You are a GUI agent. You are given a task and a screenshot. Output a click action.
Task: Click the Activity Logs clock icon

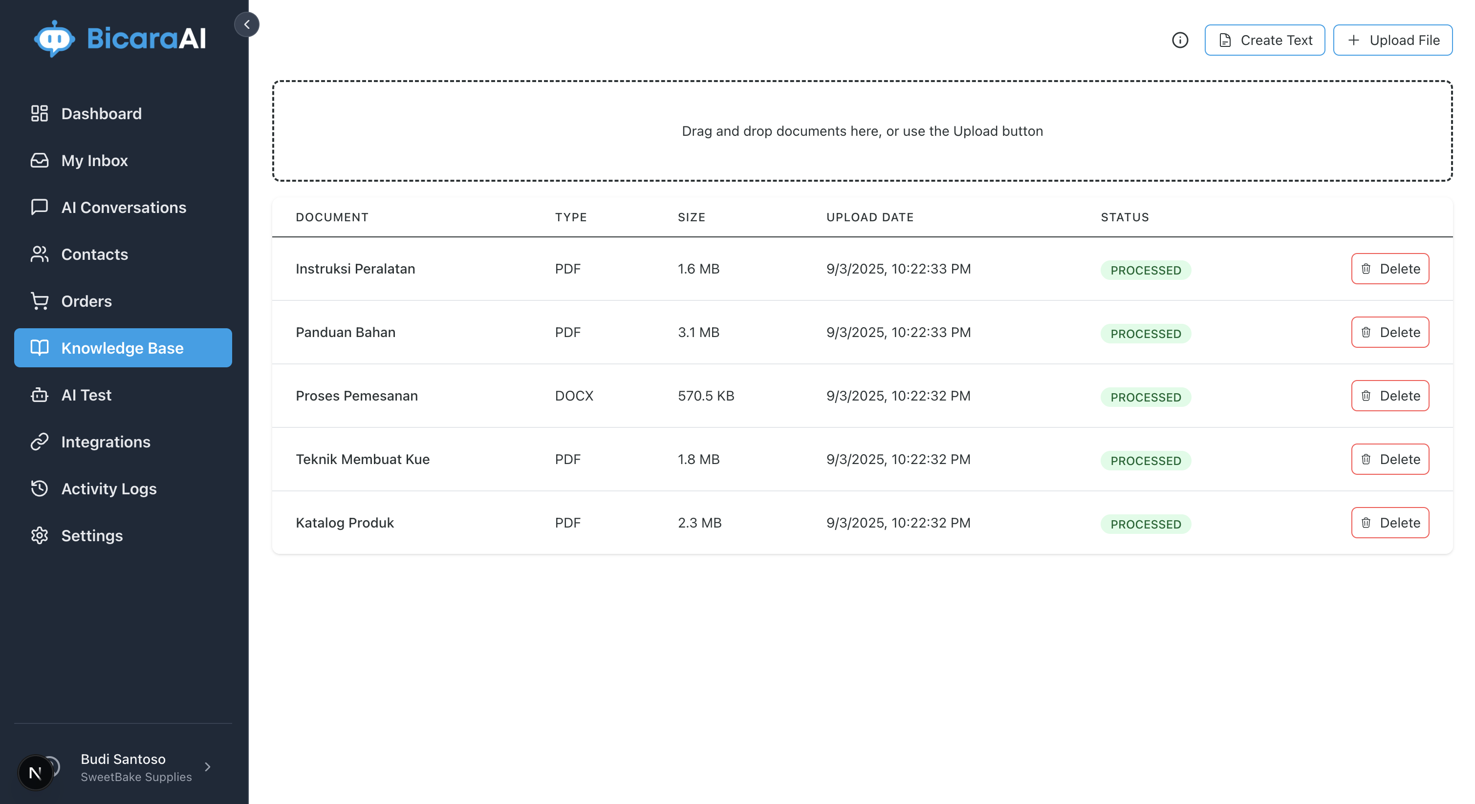point(39,488)
